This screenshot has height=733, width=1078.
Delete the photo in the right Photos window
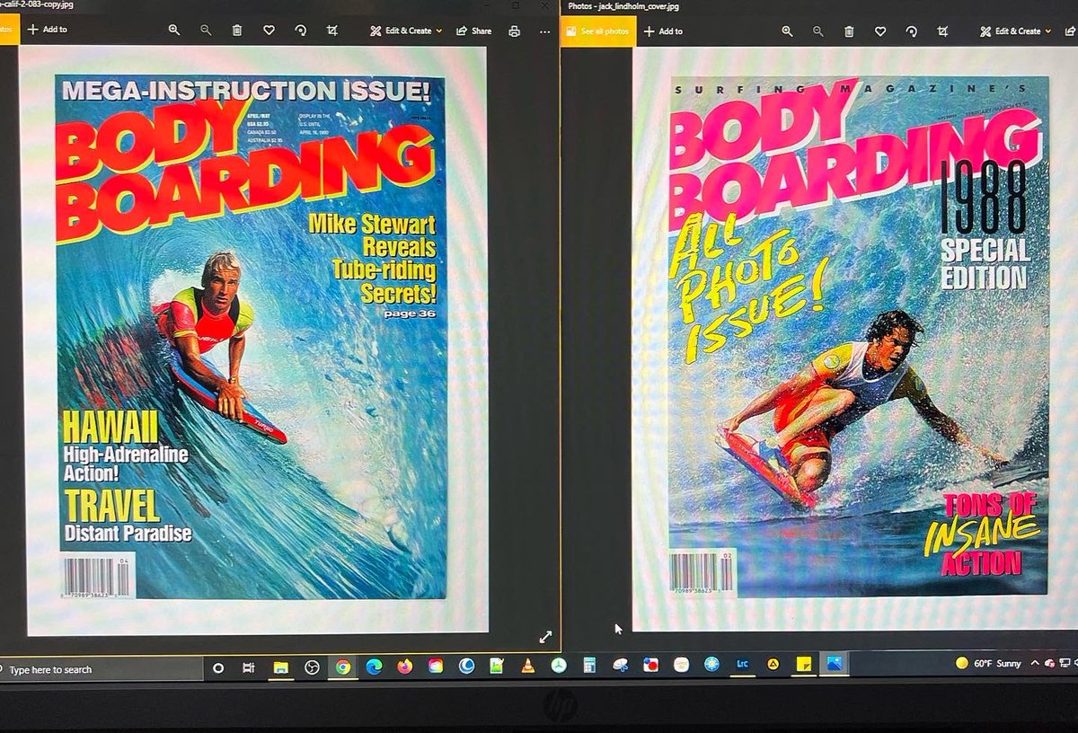click(x=849, y=31)
